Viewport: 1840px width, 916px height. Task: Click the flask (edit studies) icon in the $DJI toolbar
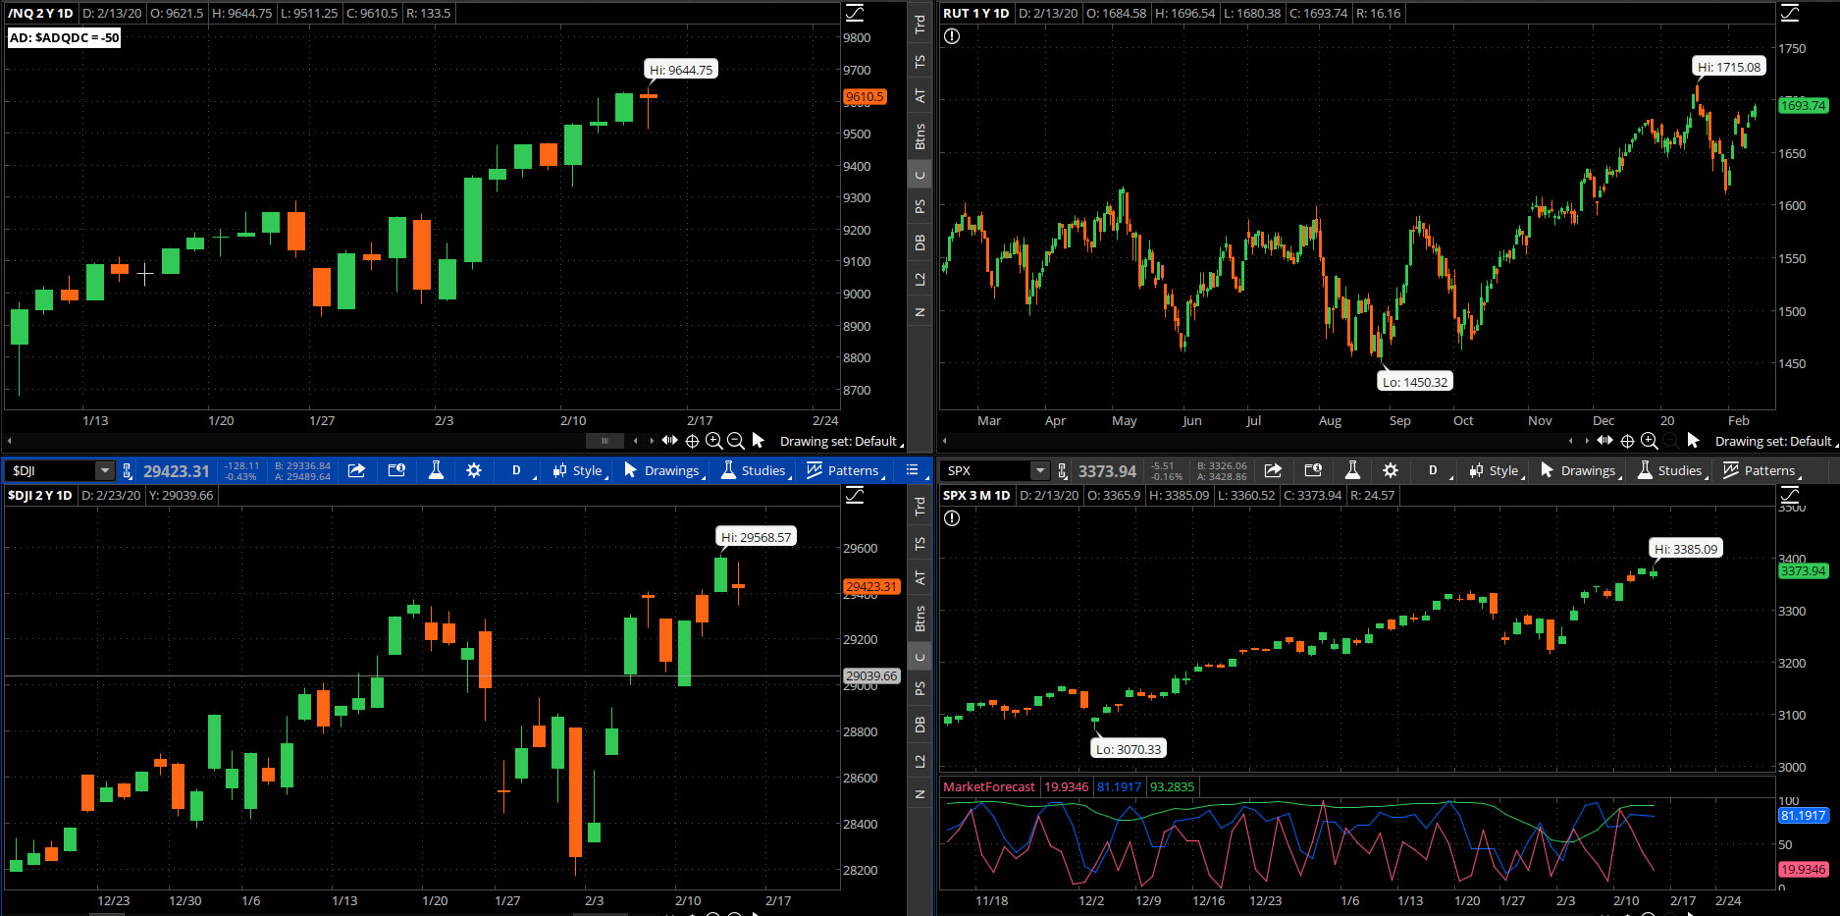point(436,470)
